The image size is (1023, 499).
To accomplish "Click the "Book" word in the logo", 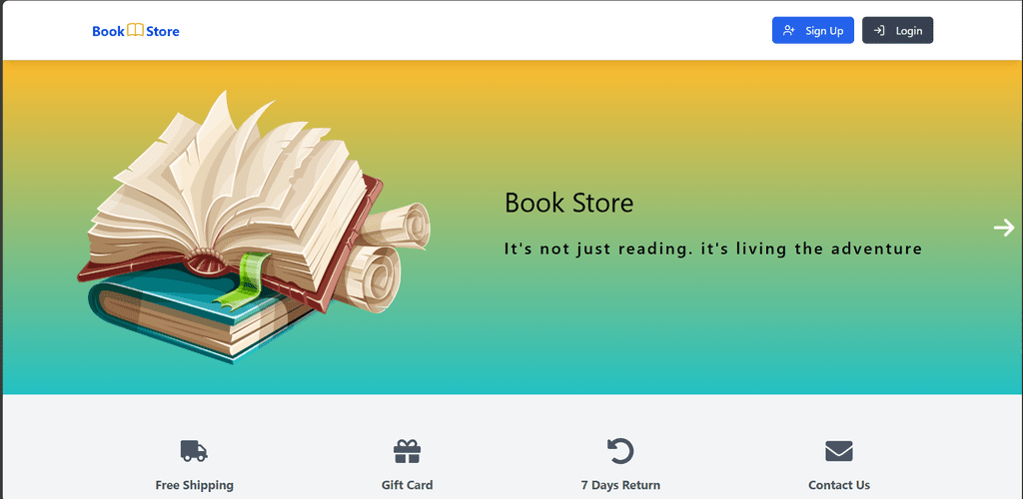I will coord(108,31).
